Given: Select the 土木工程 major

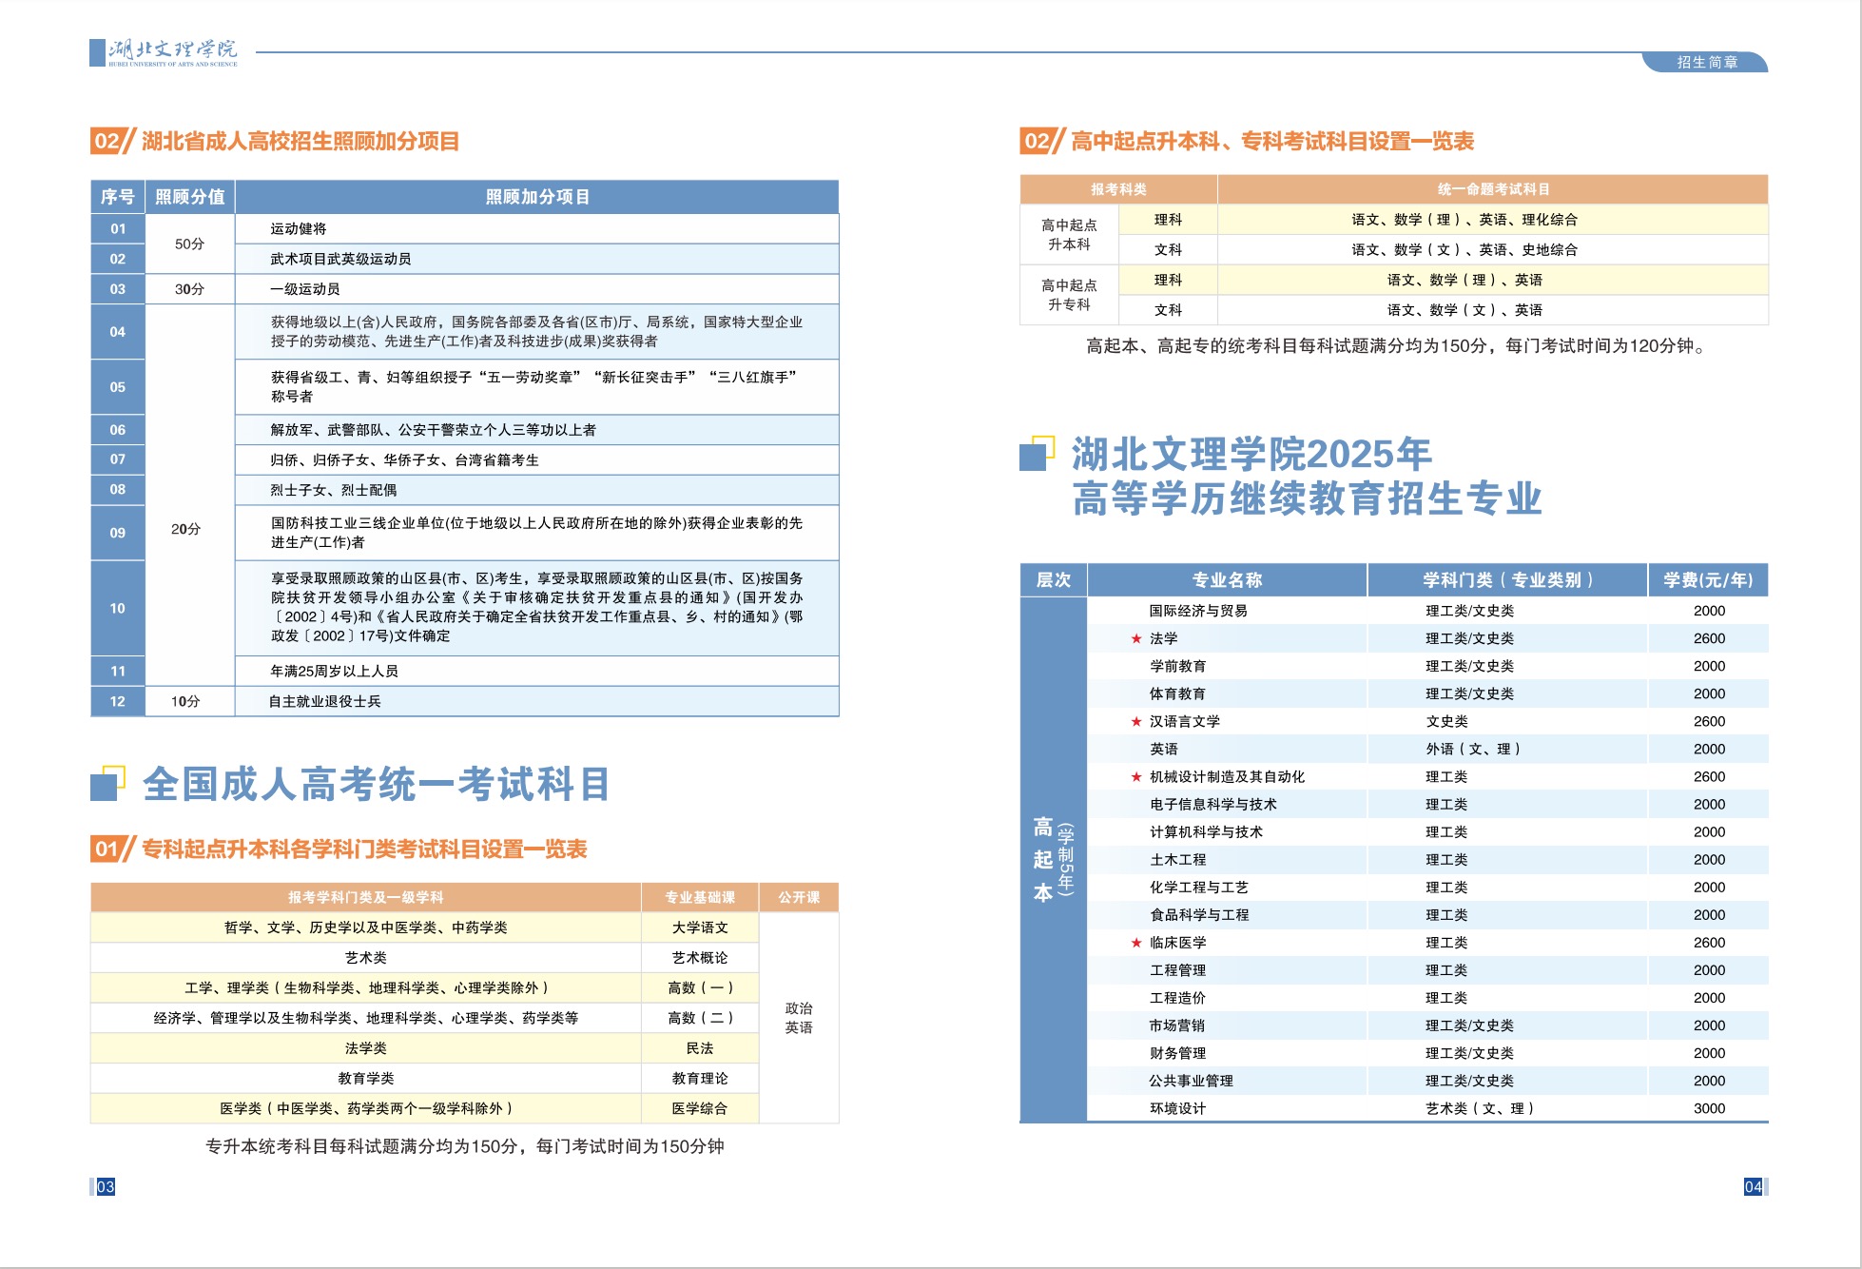Looking at the screenshot, I should click(1177, 860).
